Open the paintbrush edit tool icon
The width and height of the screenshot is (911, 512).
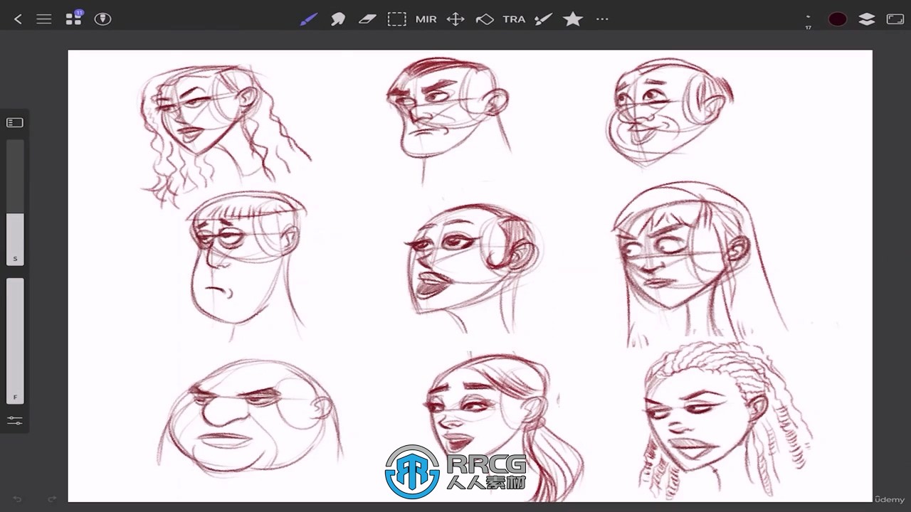click(543, 19)
